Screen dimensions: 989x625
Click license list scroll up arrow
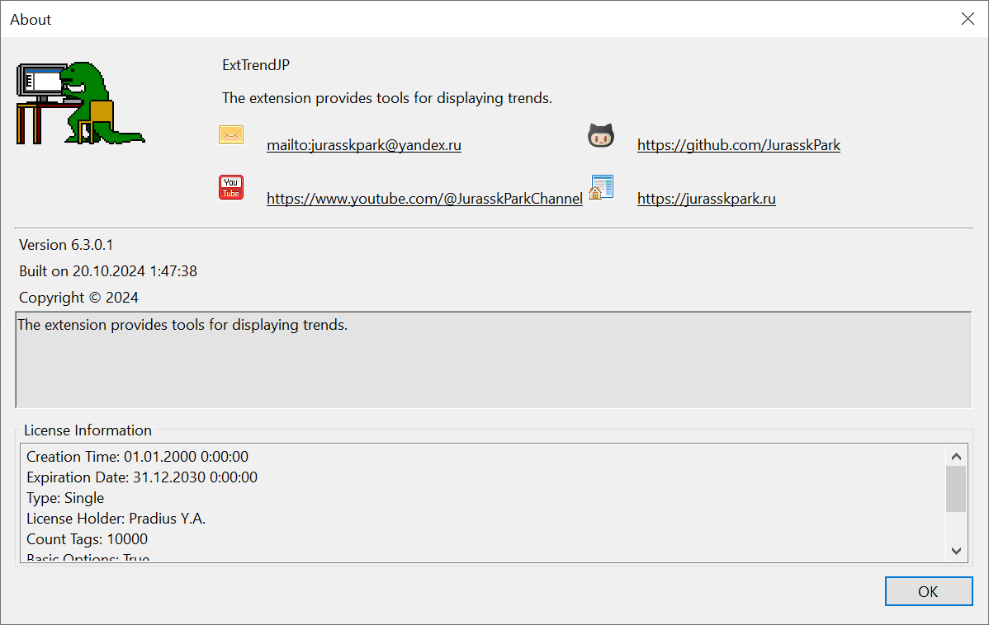point(956,456)
